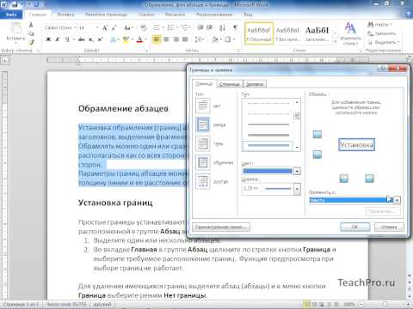Toggle bold formatting in ribbon
413x309 pixels.
48,39
